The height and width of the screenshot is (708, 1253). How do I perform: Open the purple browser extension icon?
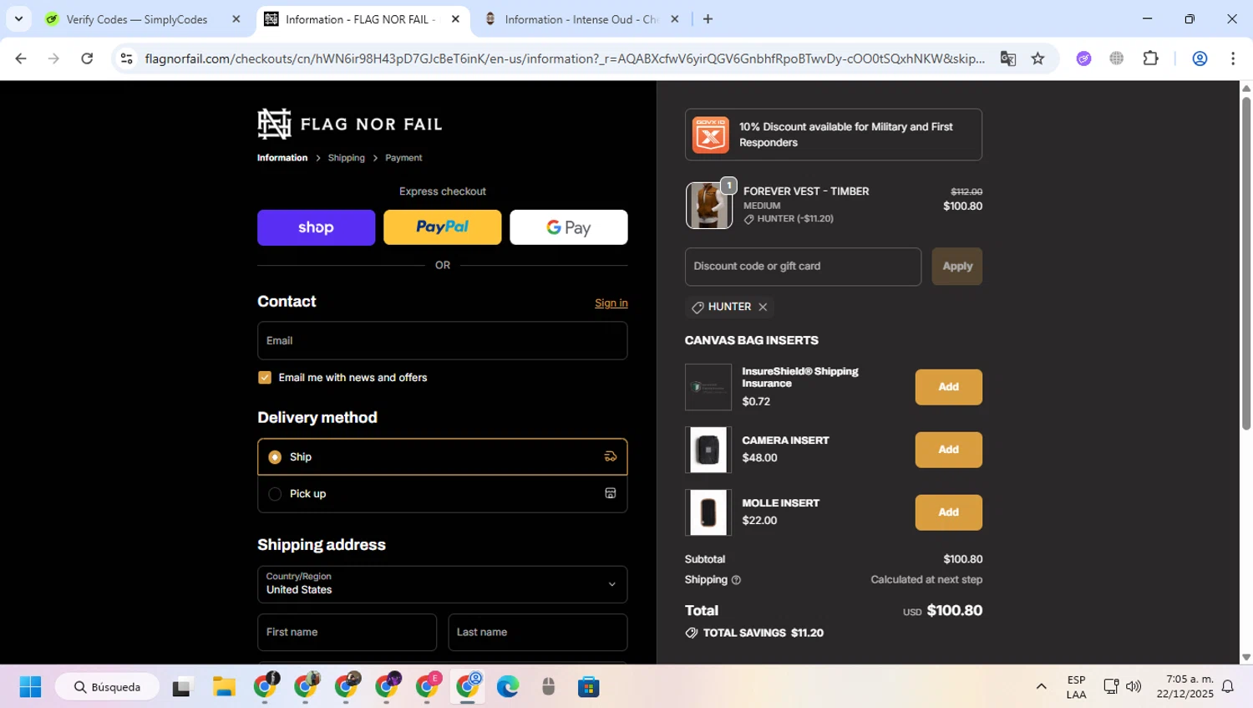(1083, 59)
